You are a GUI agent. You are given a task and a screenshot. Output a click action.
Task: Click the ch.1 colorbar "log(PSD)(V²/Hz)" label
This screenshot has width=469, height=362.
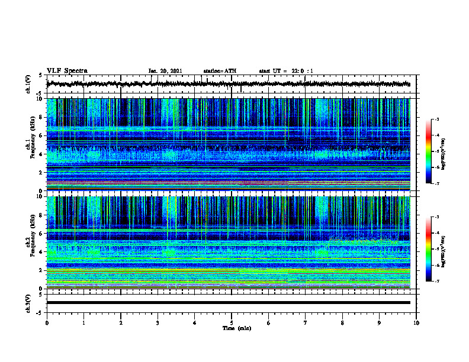point(444,154)
